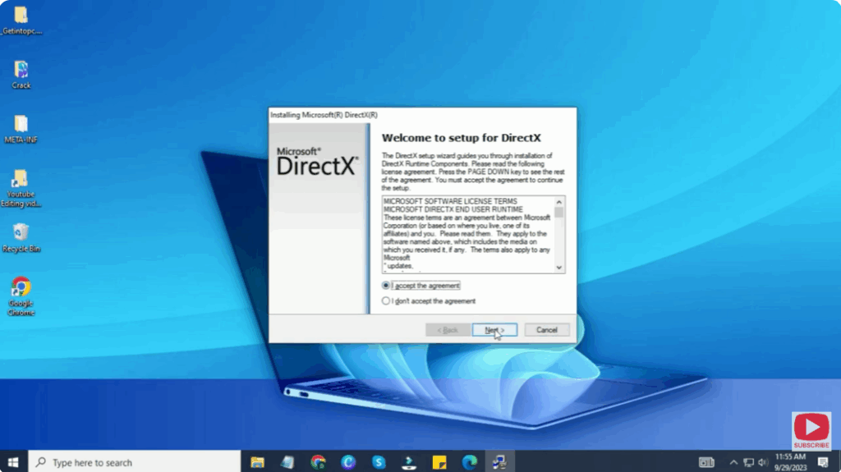This screenshot has width=841, height=472.
Task: Open the notification center icon
Action: coord(823,462)
